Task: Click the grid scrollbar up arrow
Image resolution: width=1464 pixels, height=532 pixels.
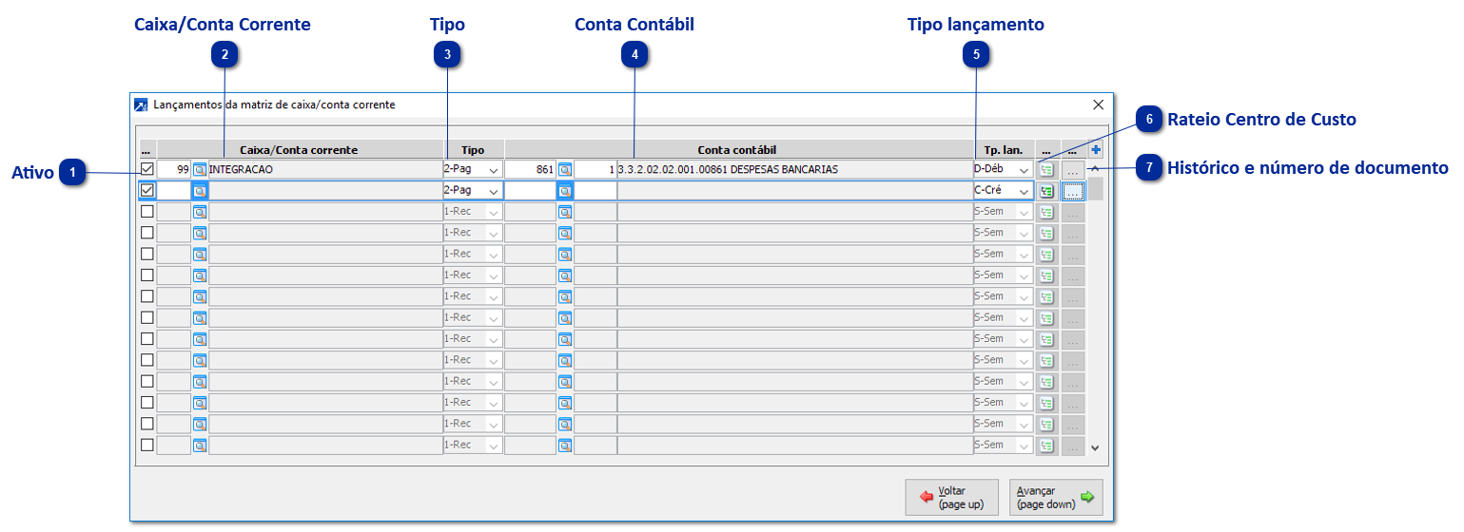Action: 1095,168
